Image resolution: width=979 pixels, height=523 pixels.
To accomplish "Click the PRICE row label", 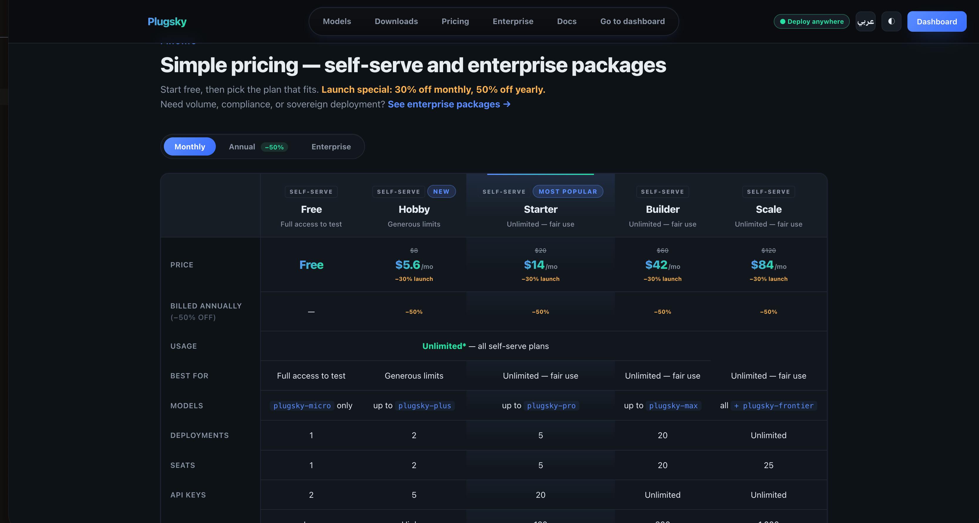I will [x=182, y=265].
